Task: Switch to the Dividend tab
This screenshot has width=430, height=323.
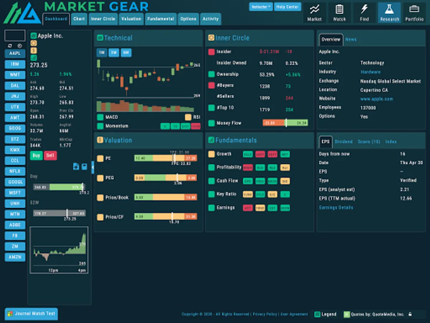Action: 344,142
